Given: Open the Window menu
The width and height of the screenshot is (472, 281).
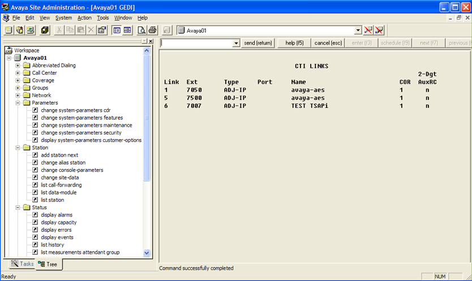Looking at the screenshot, I should [123, 18].
